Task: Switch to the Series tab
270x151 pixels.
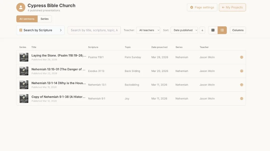Action: click(x=45, y=19)
